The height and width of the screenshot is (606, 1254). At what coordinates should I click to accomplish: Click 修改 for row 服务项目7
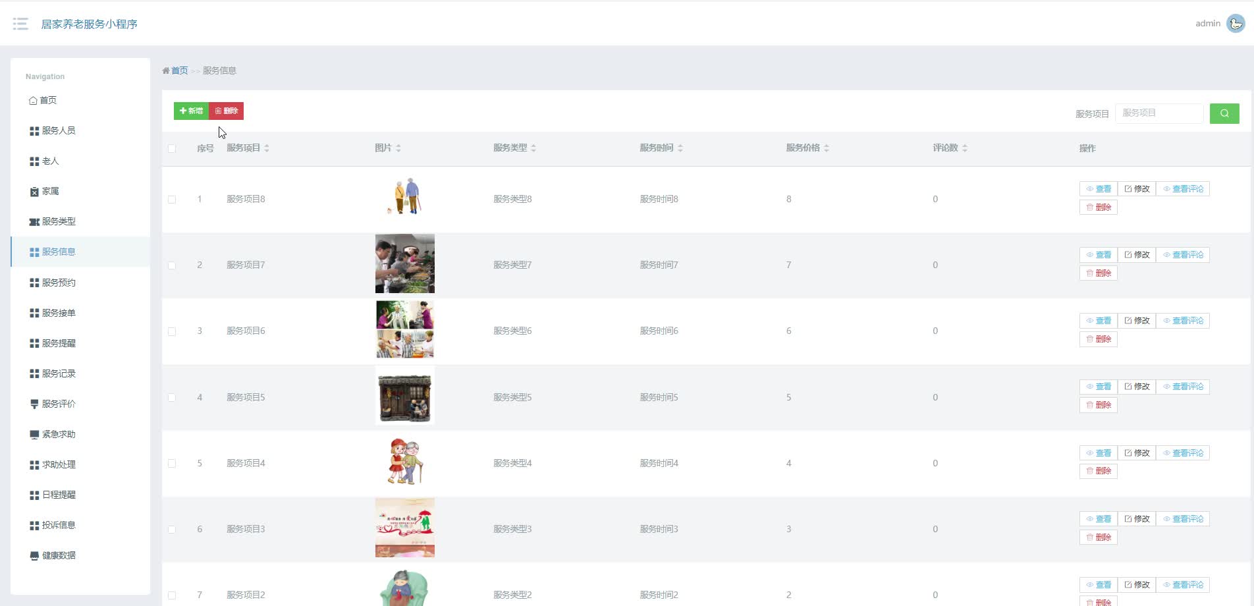tap(1137, 255)
